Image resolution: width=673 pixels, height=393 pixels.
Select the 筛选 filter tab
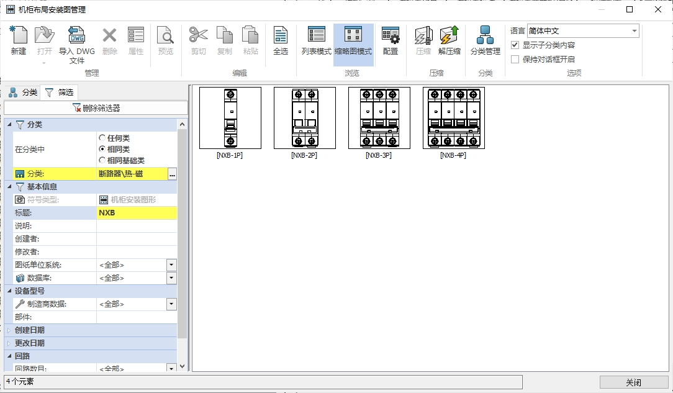(x=60, y=93)
